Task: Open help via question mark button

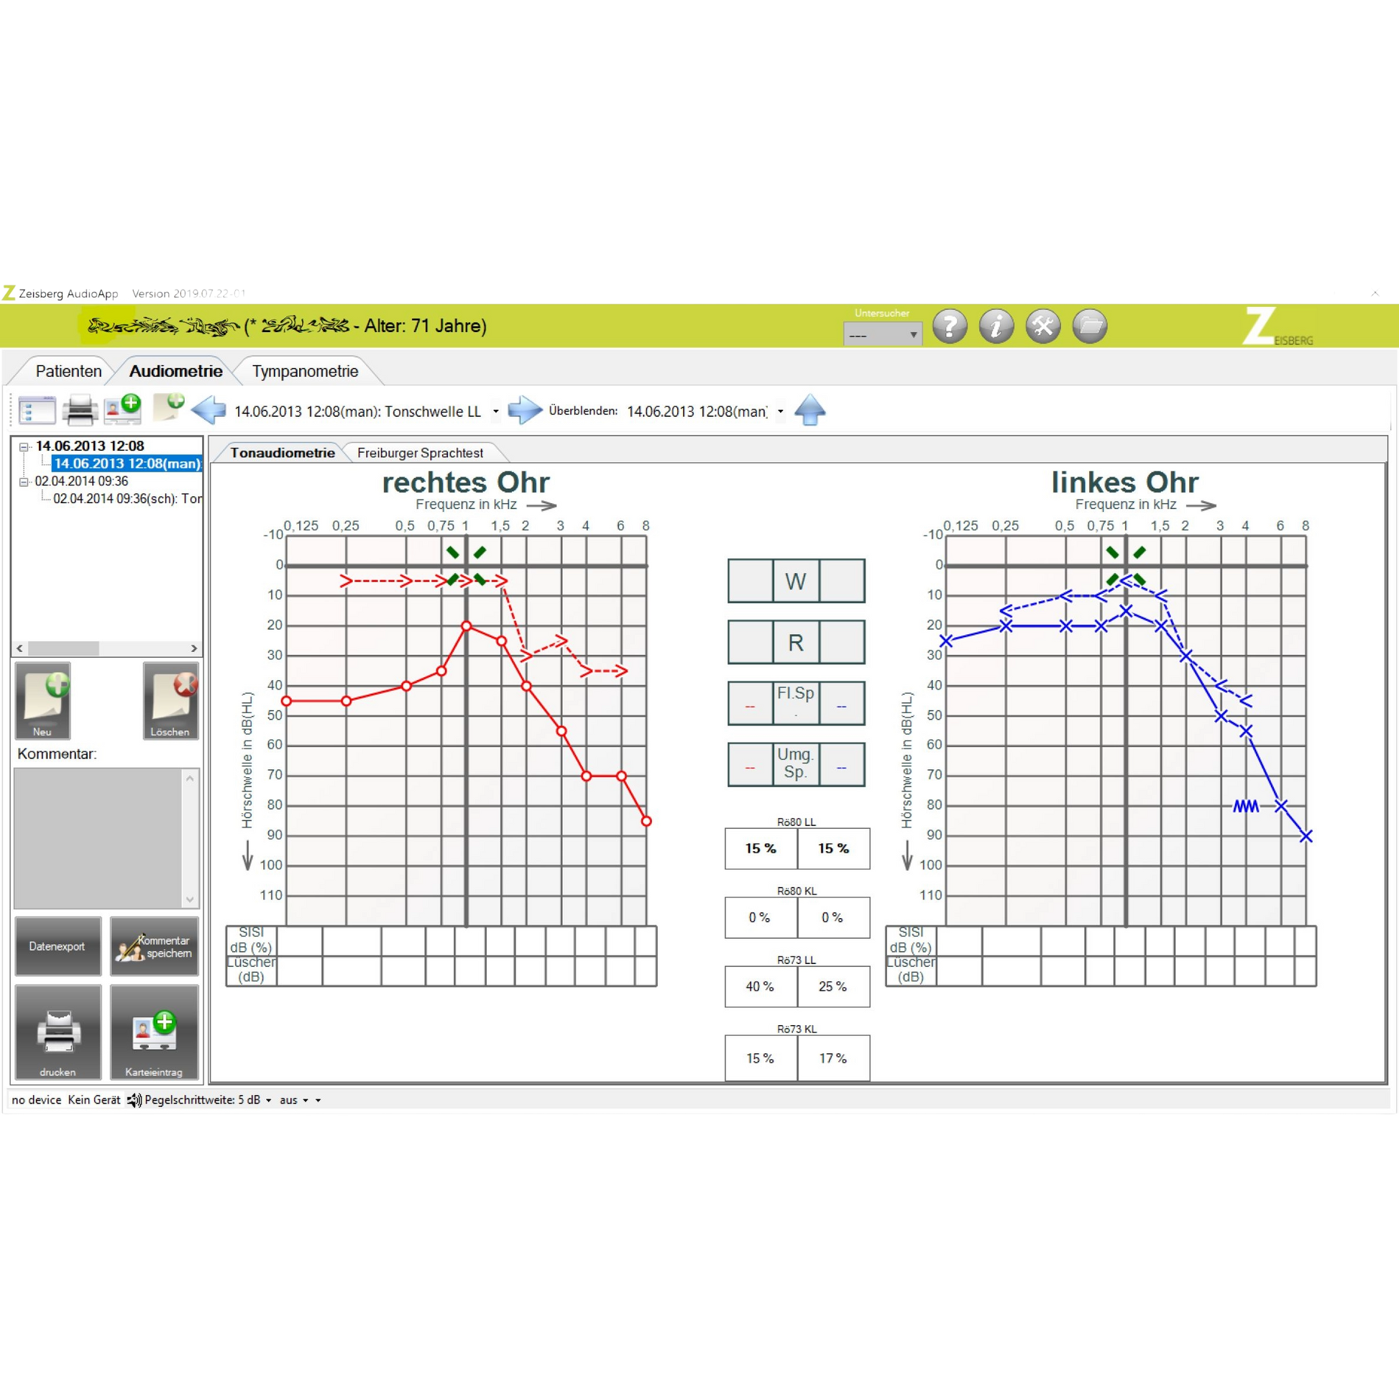Action: (949, 326)
